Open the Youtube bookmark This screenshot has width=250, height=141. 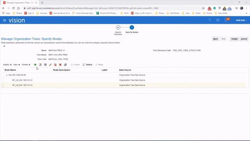(42, 13)
